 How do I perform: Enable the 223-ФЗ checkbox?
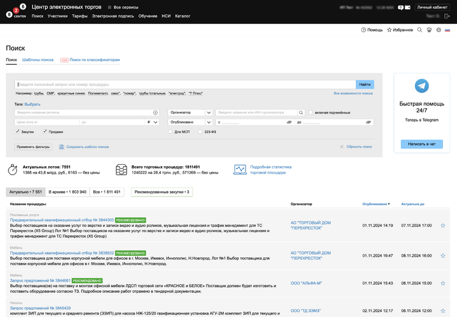pyautogui.click(x=200, y=132)
